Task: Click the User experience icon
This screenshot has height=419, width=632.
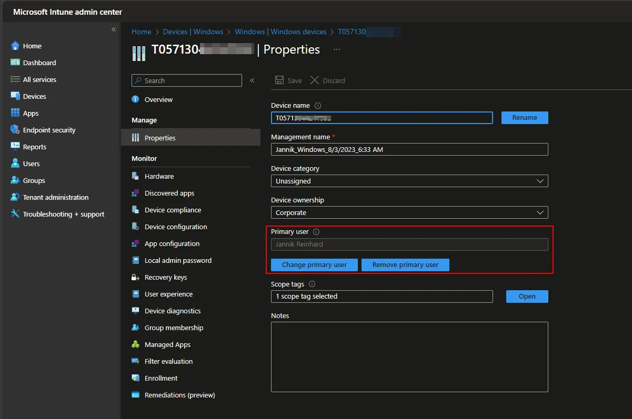Action: click(x=135, y=294)
